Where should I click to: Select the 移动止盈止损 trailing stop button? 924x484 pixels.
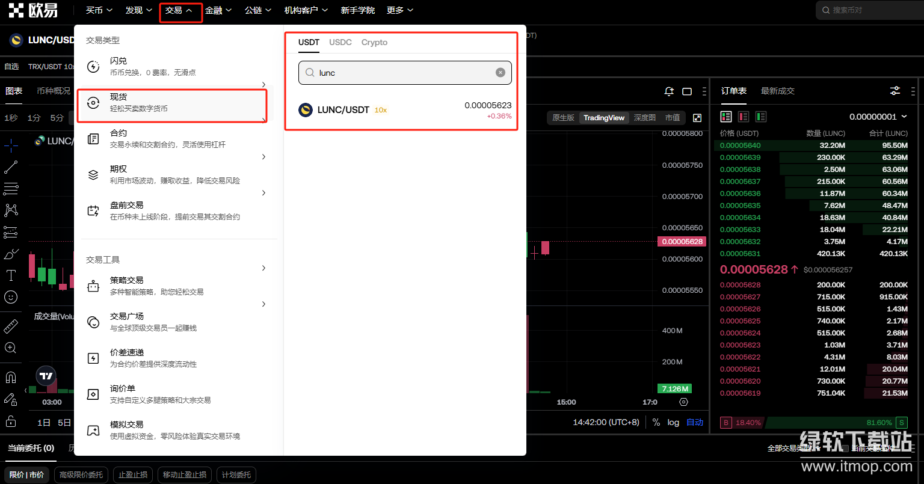coord(185,474)
